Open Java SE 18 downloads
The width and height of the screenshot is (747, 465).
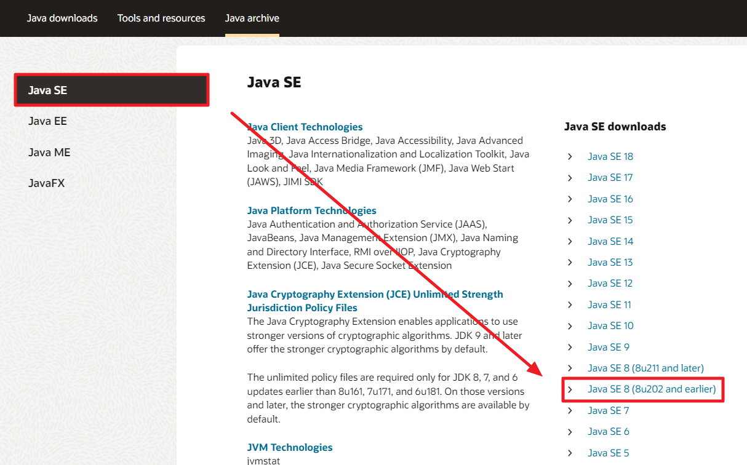pyautogui.click(x=610, y=156)
